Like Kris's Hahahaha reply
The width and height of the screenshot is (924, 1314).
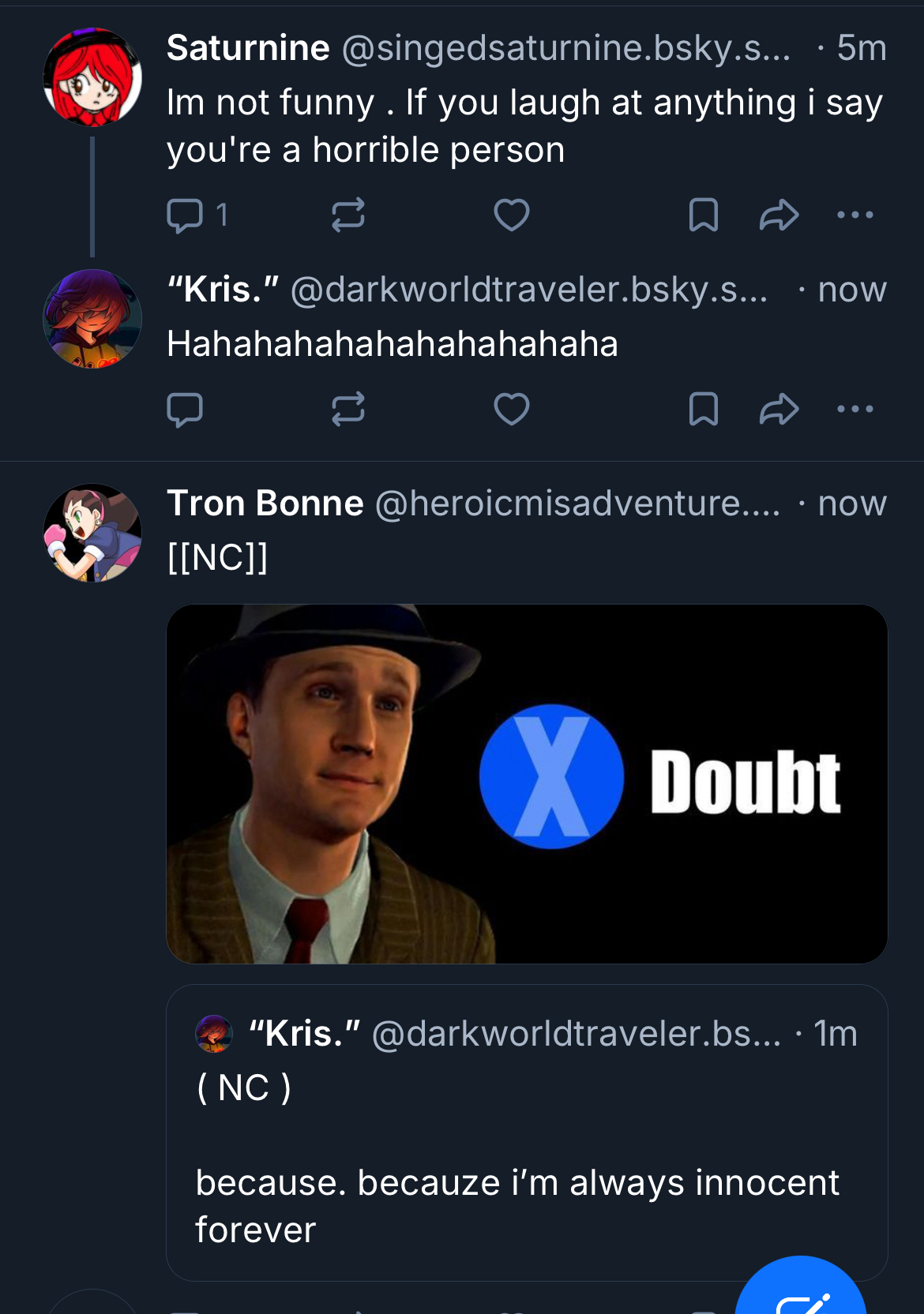coord(511,409)
